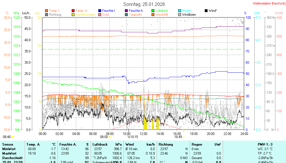Click the yellow Sonnenschein legend swatch
286x163 pixels.
coord(73,15)
